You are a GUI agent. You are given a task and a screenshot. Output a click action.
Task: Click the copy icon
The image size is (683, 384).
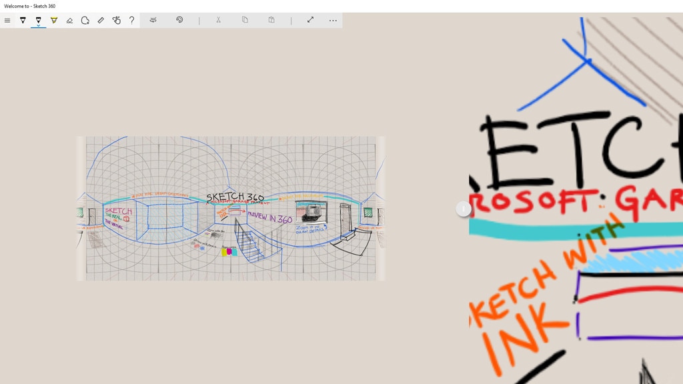click(x=245, y=20)
